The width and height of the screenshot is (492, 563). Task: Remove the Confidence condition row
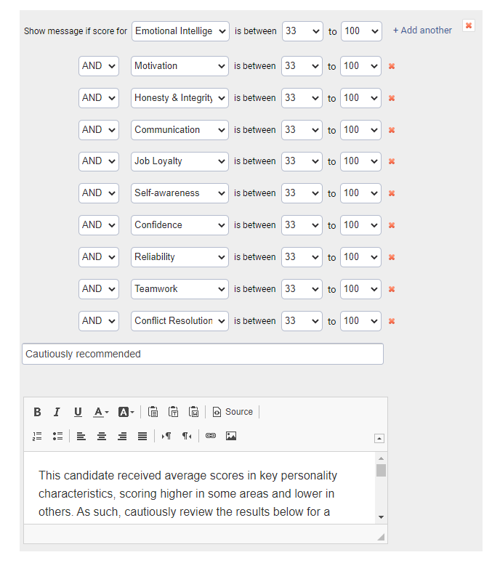click(392, 225)
